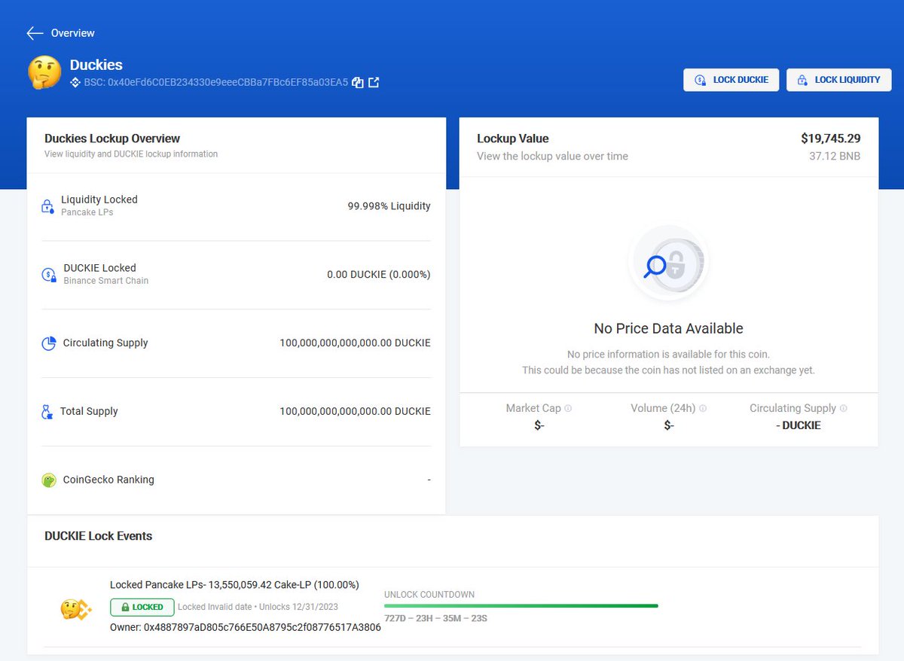
Task: Click the Lockup Value heading
Action: point(513,139)
